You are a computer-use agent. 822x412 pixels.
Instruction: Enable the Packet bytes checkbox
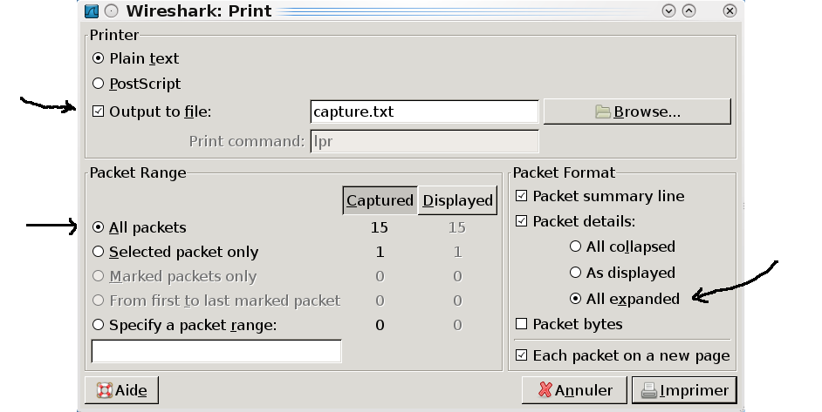coord(521,324)
